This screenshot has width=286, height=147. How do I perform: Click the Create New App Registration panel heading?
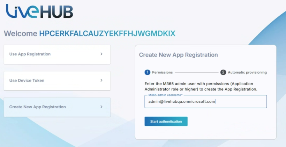click(x=178, y=55)
